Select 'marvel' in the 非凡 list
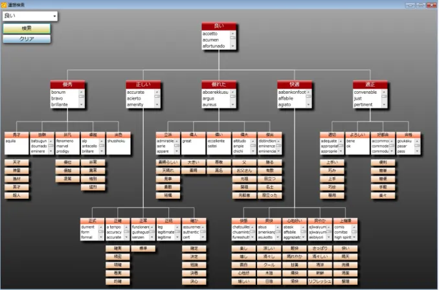This screenshot has height=290, width=439. [62, 146]
